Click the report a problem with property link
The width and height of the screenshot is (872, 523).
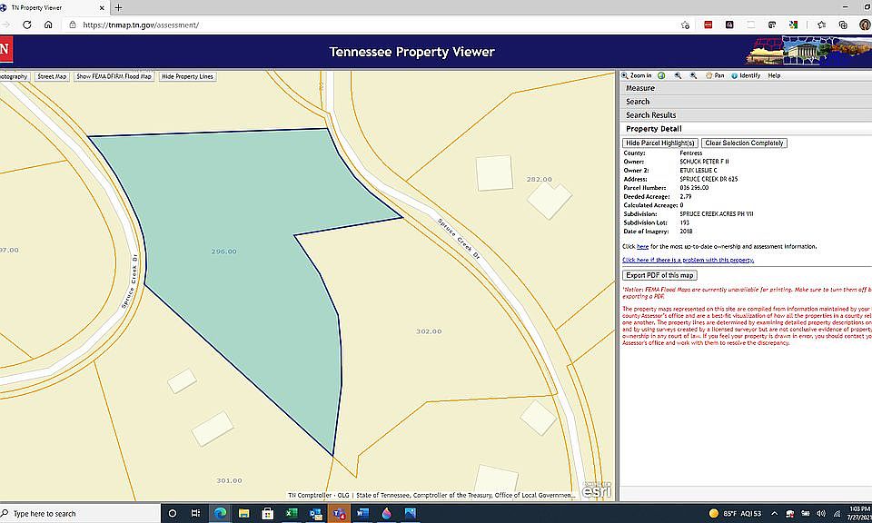click(688, 260)
